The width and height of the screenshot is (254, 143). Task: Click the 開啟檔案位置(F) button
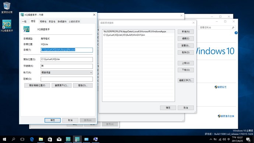[37, 86]
